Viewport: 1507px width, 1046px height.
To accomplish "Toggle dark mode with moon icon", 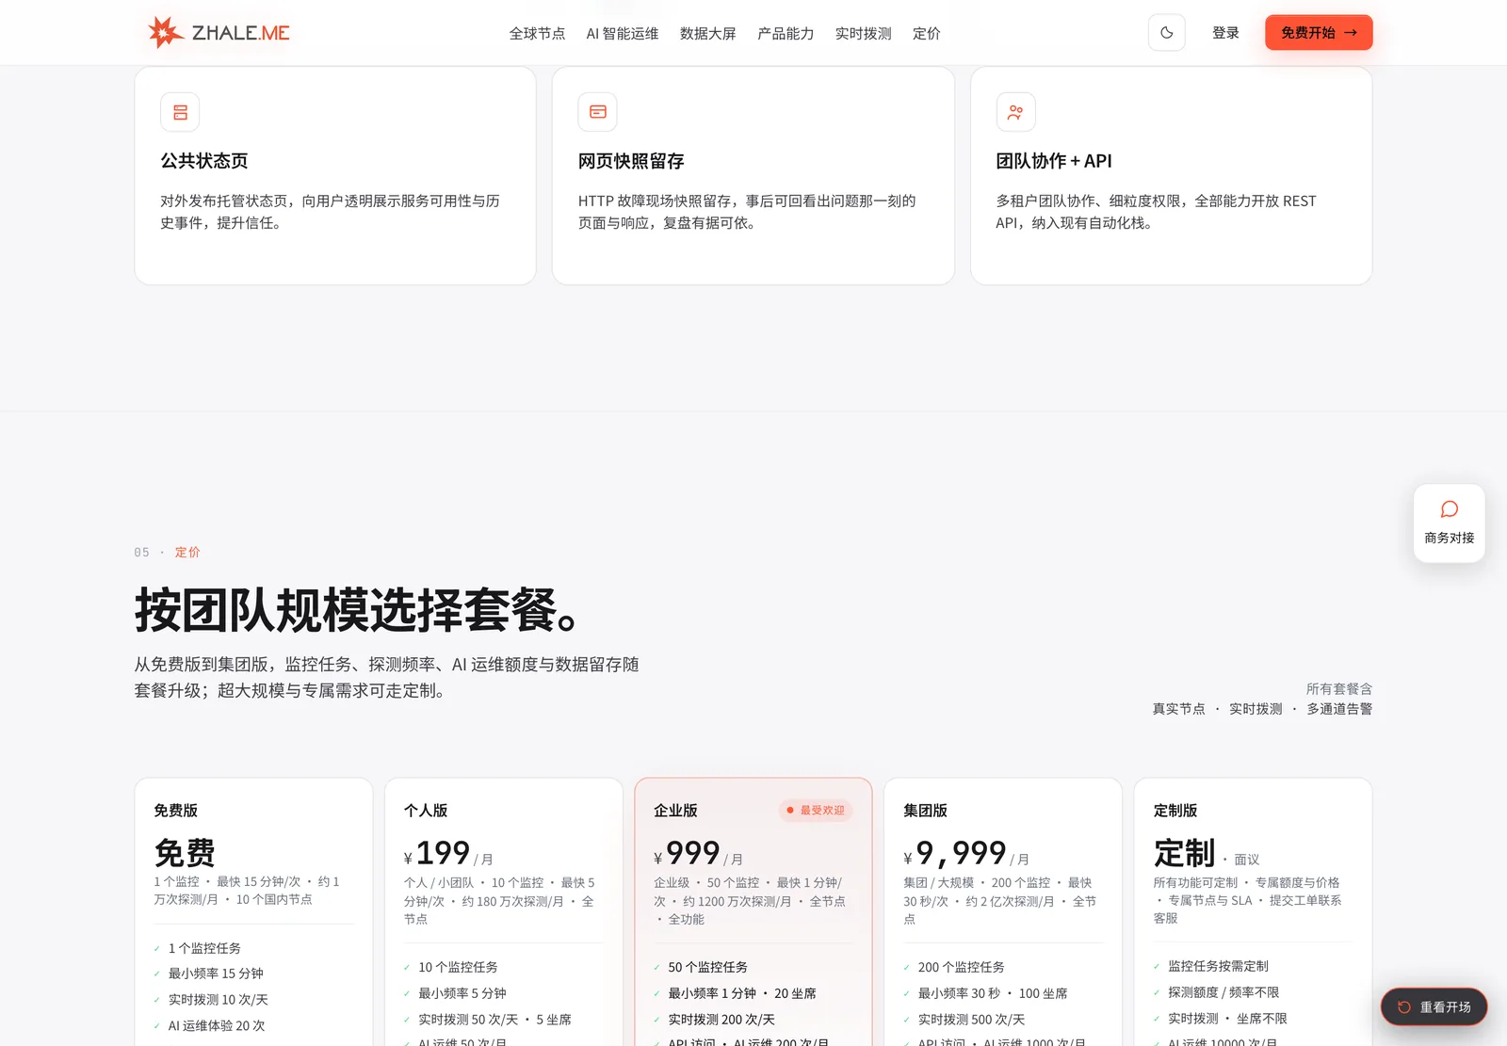I will [x=1166, y=33].
